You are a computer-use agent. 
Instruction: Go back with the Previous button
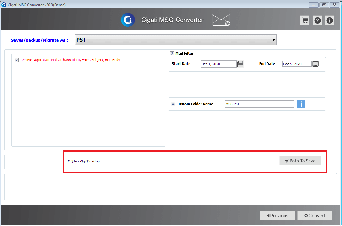[x=277, y=216]
